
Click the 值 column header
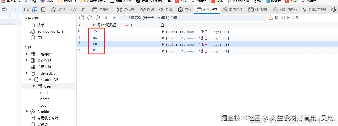(x=249, y=25)
